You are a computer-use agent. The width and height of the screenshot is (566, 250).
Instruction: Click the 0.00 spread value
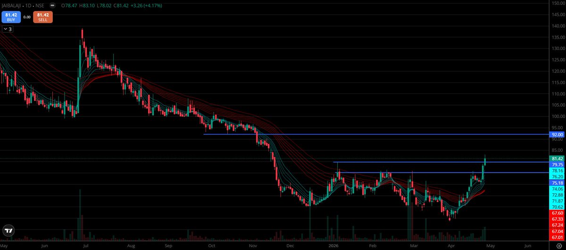click(x=27, y=17)
